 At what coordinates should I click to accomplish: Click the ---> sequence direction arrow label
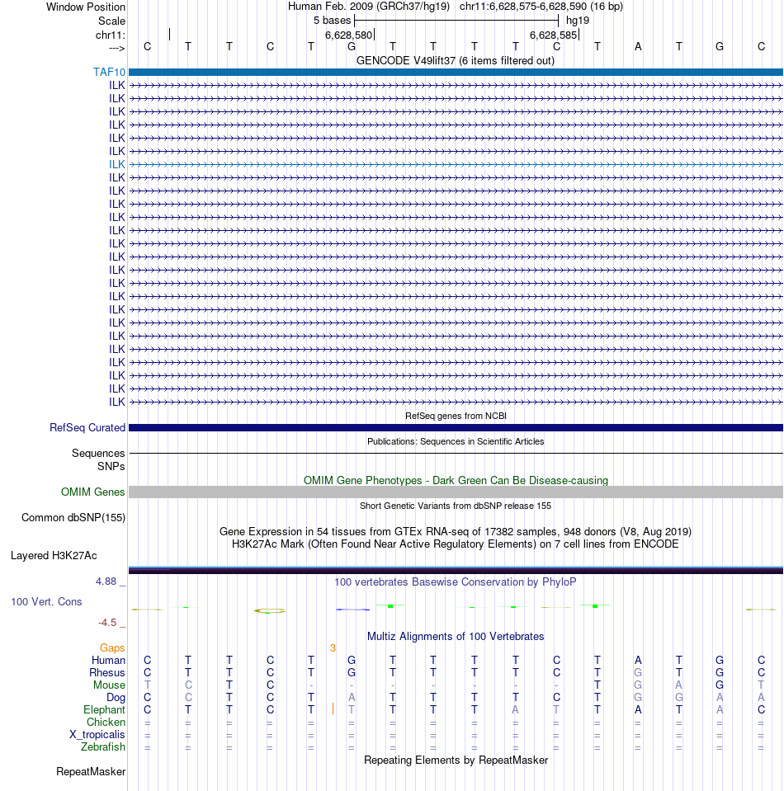[x=116, y=47]
